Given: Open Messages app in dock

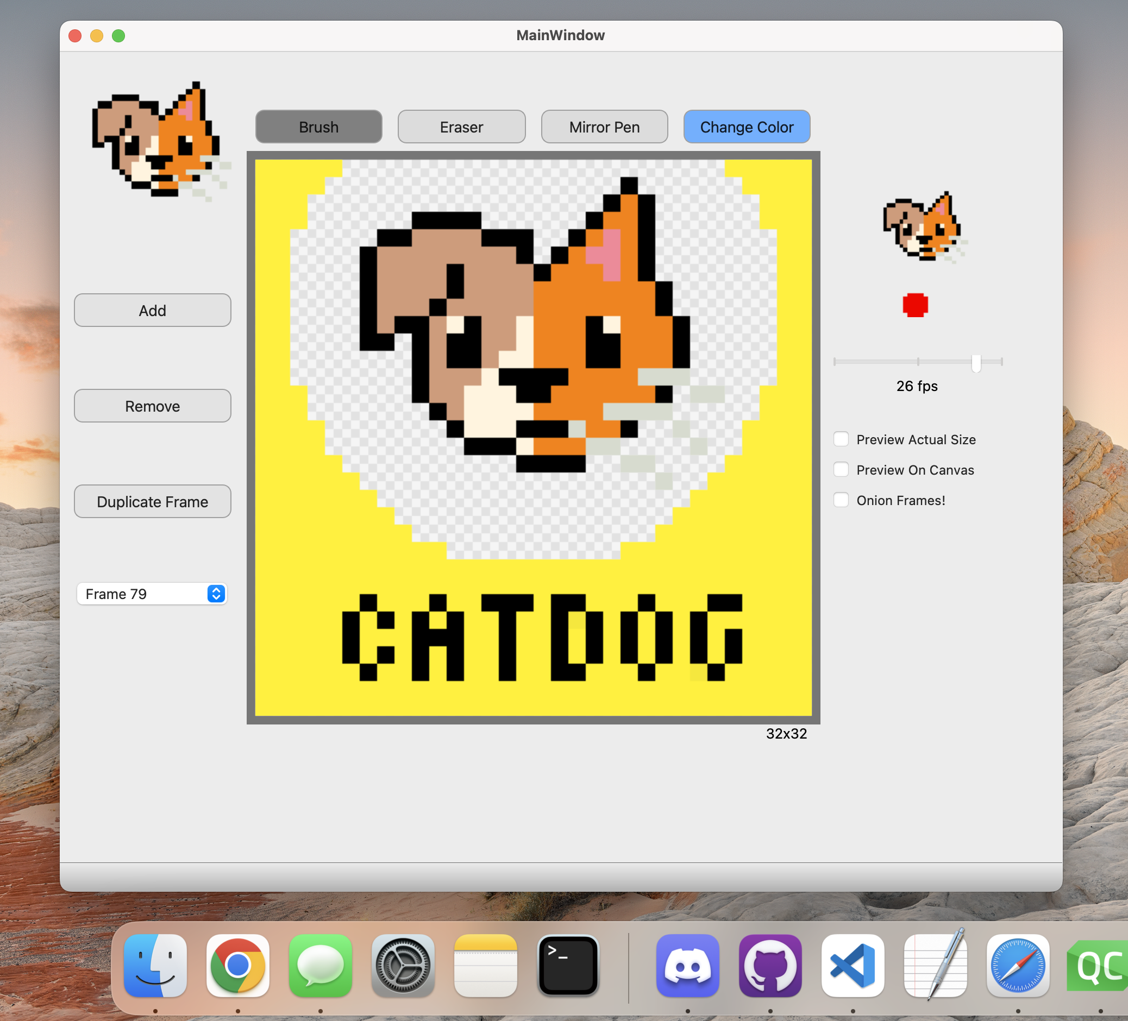Looking at the screenshot, I should (320, 965).
